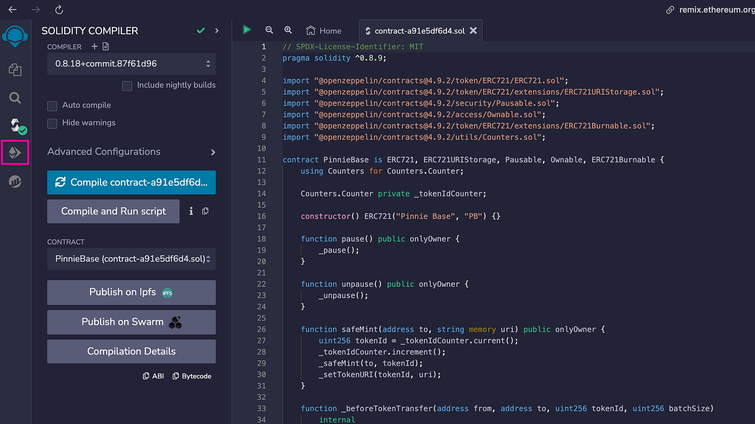Zoom in the editor font
Image resolution: width=755 pixels, height=424 pixels.
(288, 30)
